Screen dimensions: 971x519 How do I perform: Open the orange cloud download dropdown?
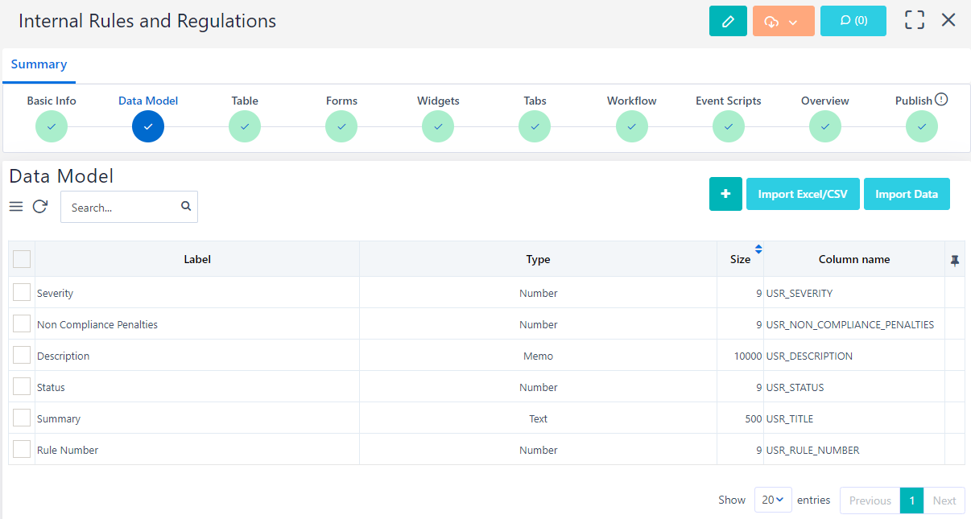[783, 21]
